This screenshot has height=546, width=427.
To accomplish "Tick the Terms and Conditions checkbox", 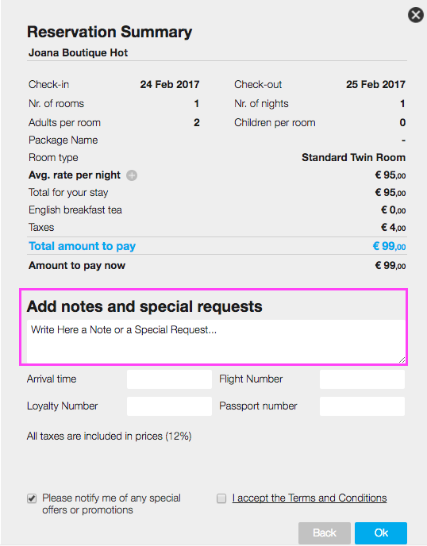I will [x=221, y=498].
